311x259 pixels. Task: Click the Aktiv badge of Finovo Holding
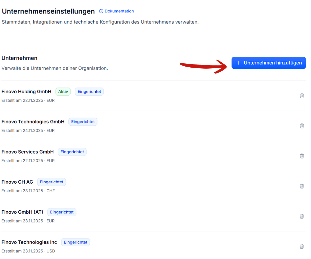pyautogui.click(x=63, y=92)
